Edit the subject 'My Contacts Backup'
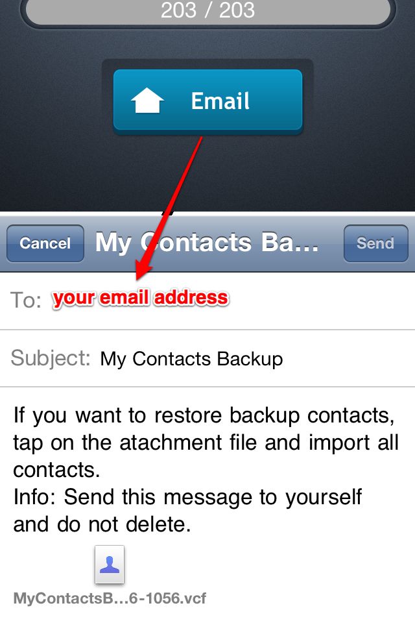This screenshot has height=623, width=415. click(191, 359)
